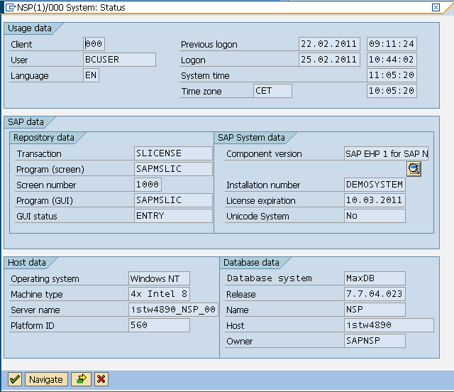Click the SAP System data header
Image resolution: width=454 pixels, height=392 pixels.
[x=251, y=138]
